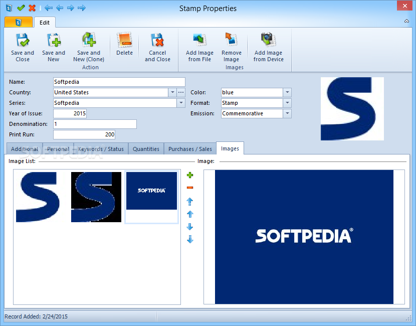Move selected image down one
The height and width of the screenshot is (326, 416).
pos(190,227)
